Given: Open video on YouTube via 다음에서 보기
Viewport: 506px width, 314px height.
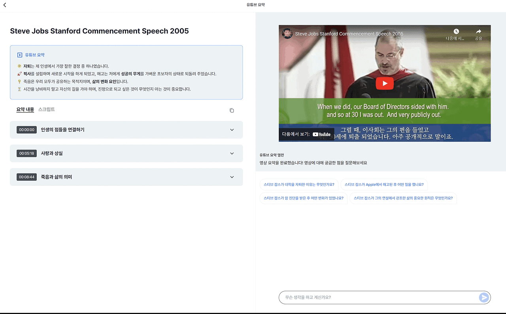Looking at the screenshot, I should 306,134.
